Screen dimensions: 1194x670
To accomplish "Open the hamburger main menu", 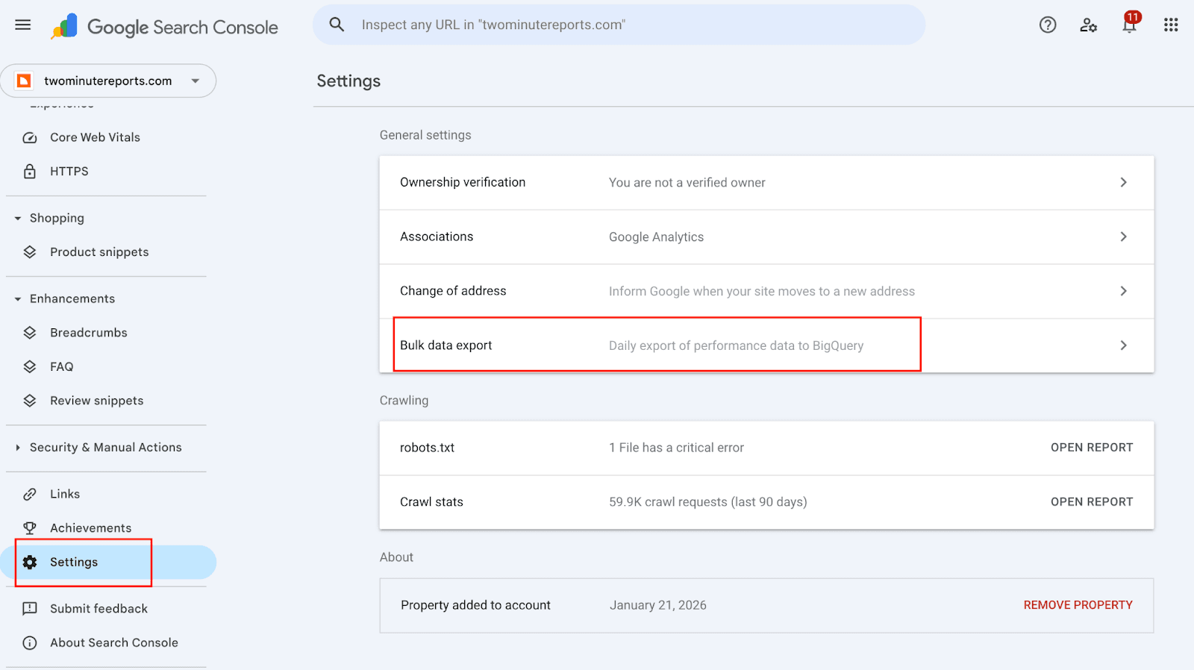I will [23, 25].
